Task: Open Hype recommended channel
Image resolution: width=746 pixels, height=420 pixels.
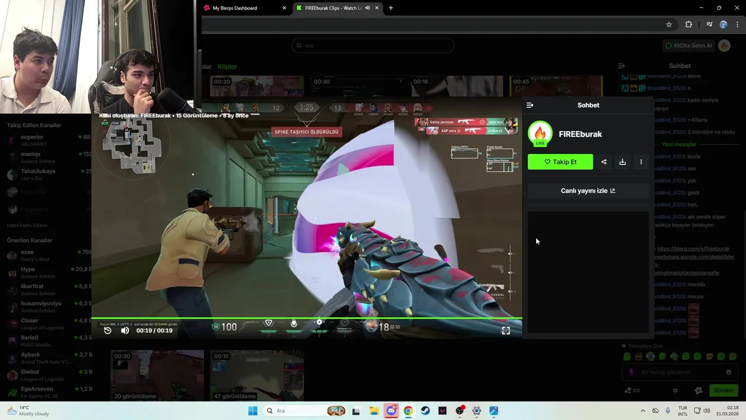Action: [x=46, y=272]
